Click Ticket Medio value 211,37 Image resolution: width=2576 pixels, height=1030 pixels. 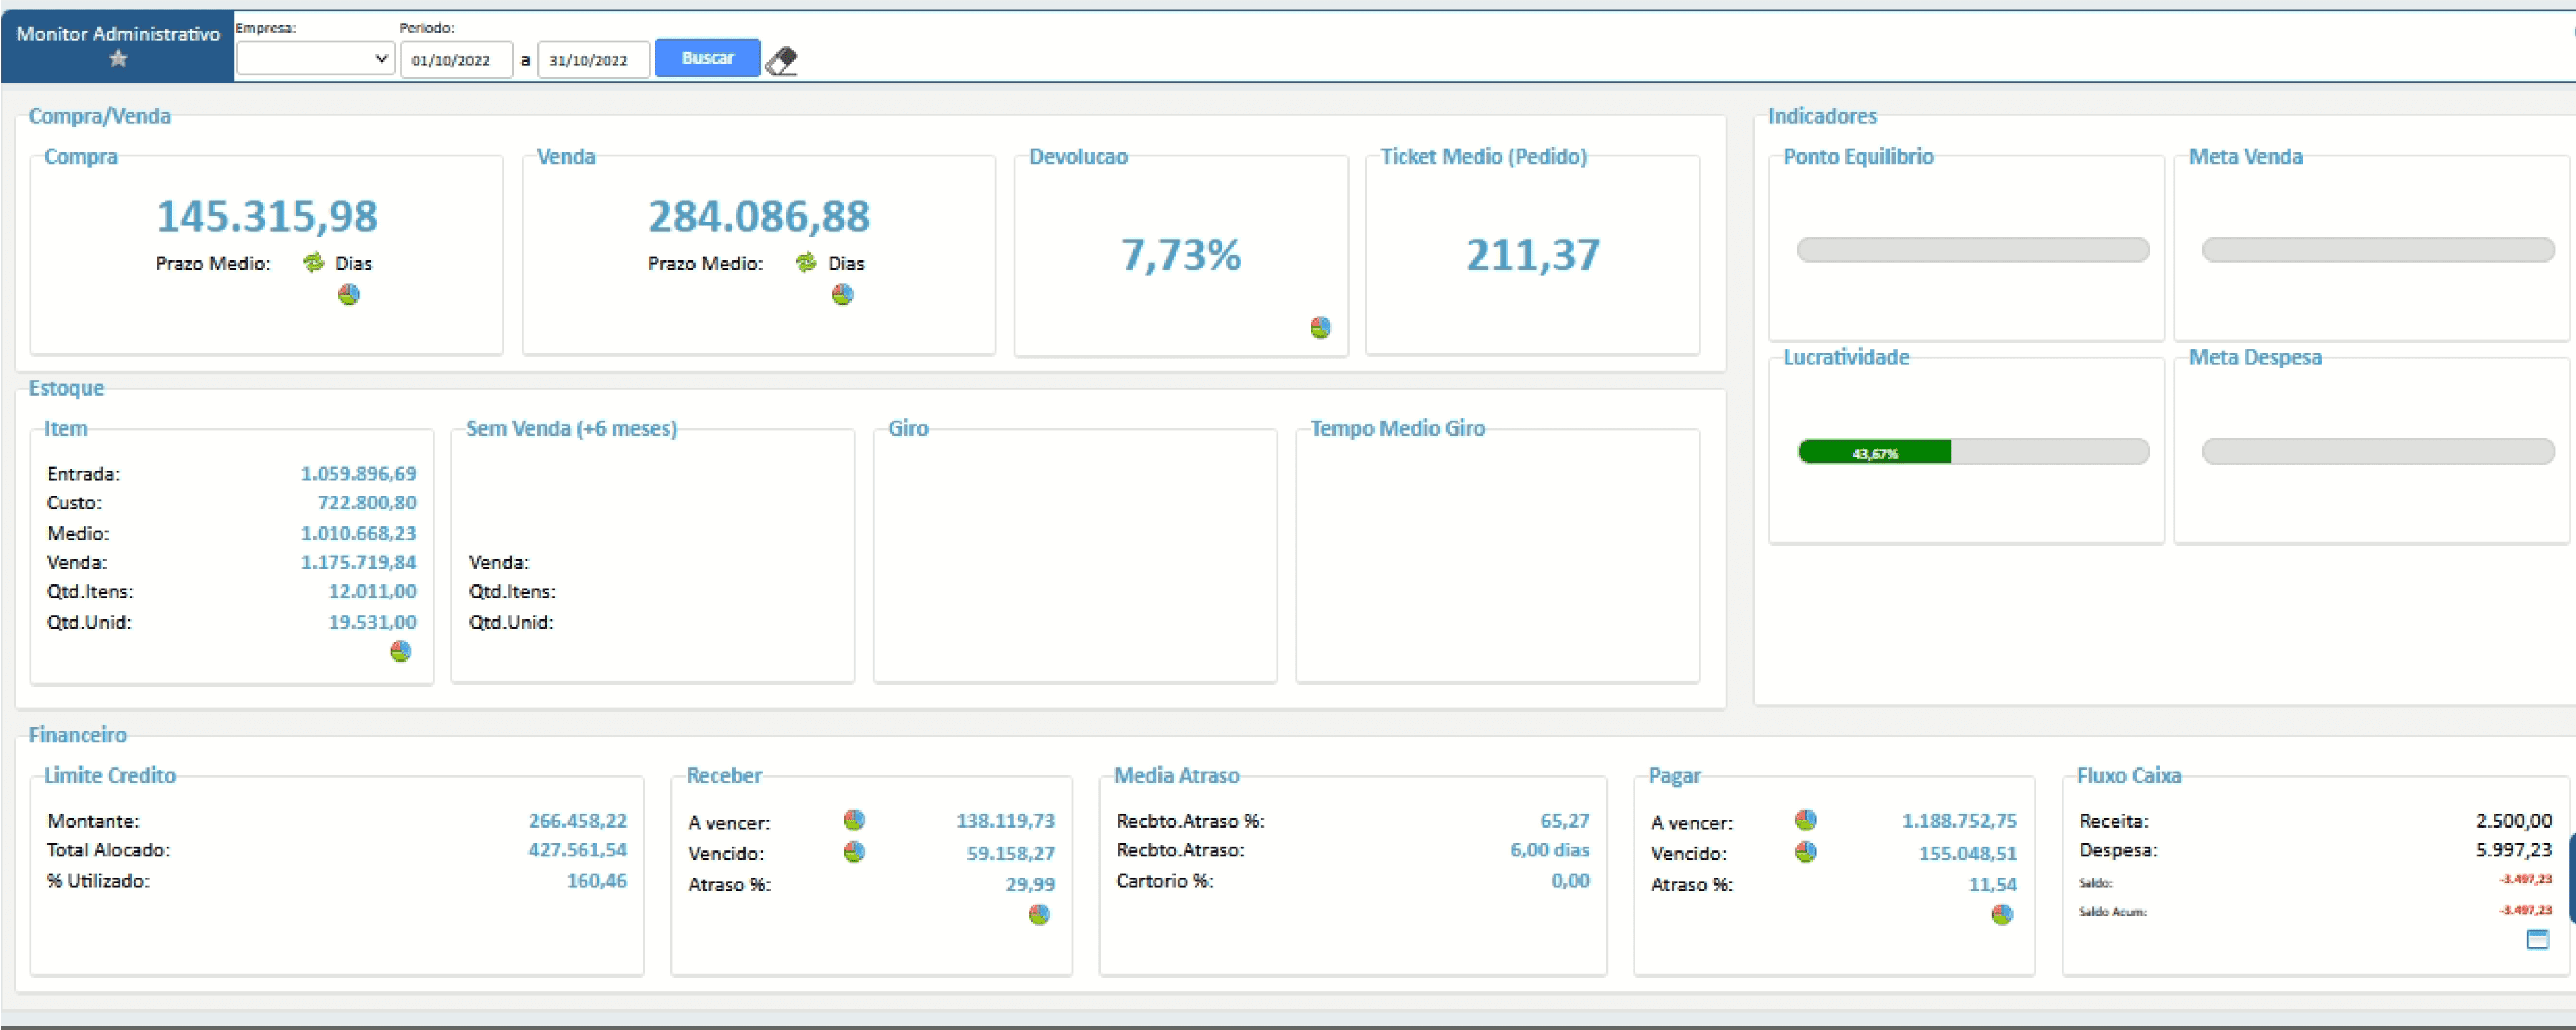(x=1533, y=255)
